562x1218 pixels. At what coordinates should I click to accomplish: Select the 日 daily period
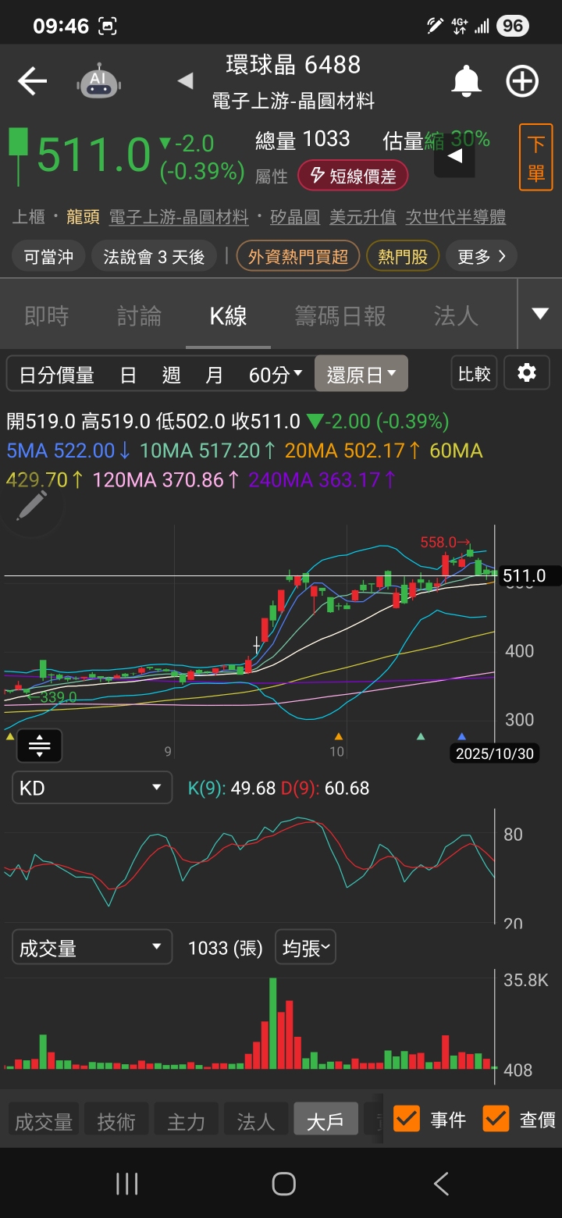click(128, 375)
